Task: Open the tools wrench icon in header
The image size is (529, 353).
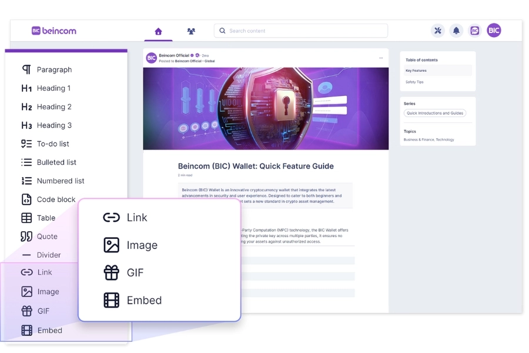Action: (437, 31)
